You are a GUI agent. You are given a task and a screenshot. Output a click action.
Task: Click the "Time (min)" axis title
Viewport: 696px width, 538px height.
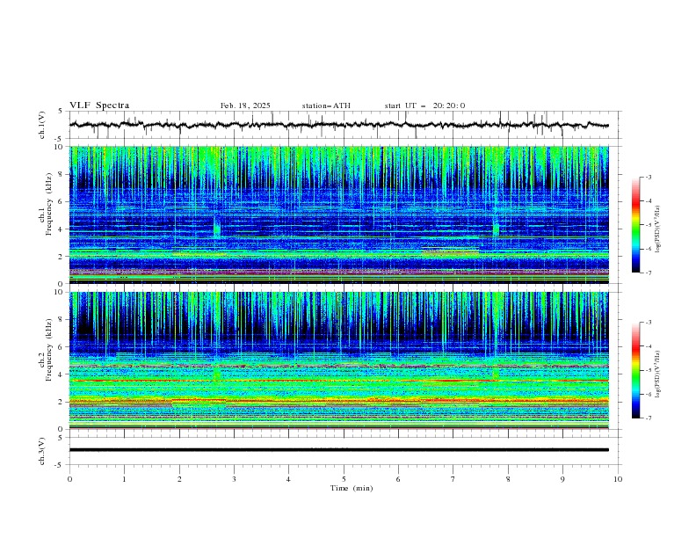(352, 488)
